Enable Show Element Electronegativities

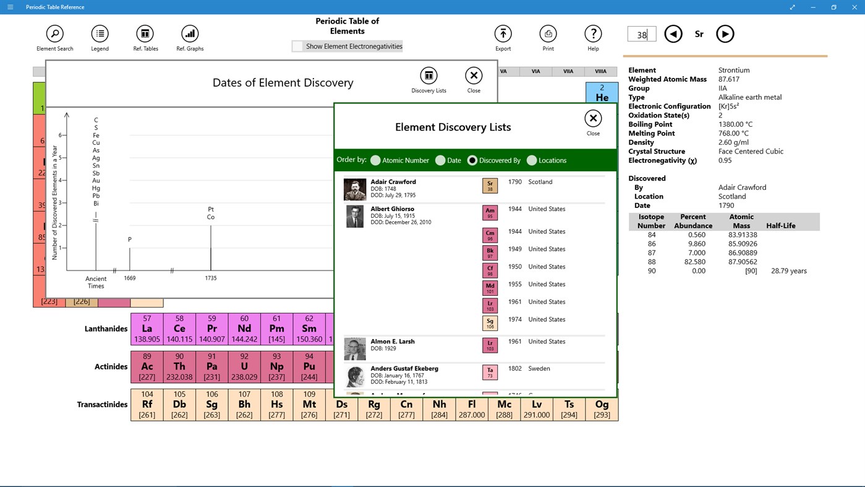point(297,46)
